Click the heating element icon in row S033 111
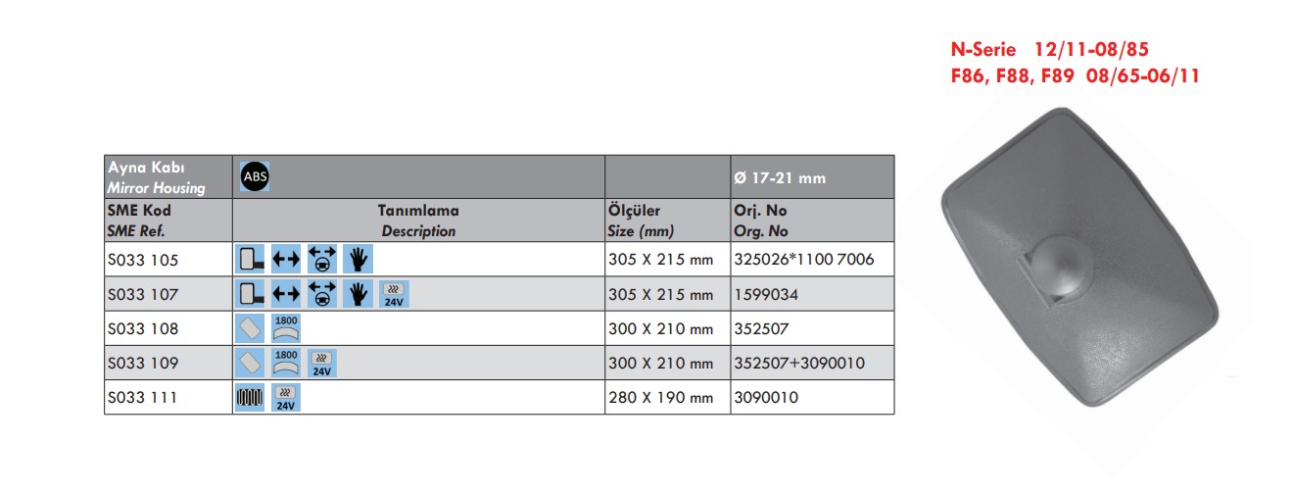1293x492 pixels. pyautogui.click(x=252, y=397)
